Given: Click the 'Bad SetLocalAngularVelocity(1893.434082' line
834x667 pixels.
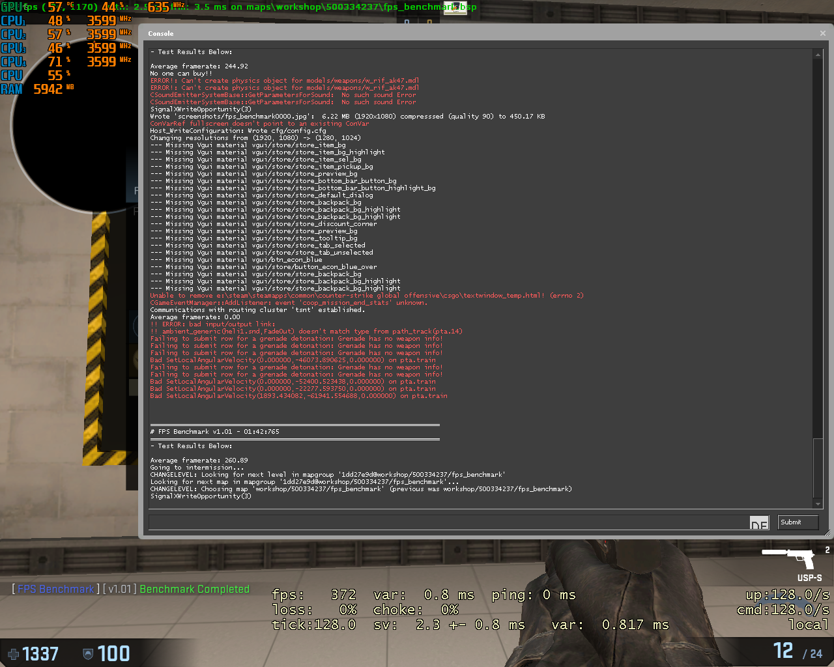Looking at the screenshot, I should (x=298, y=396).
